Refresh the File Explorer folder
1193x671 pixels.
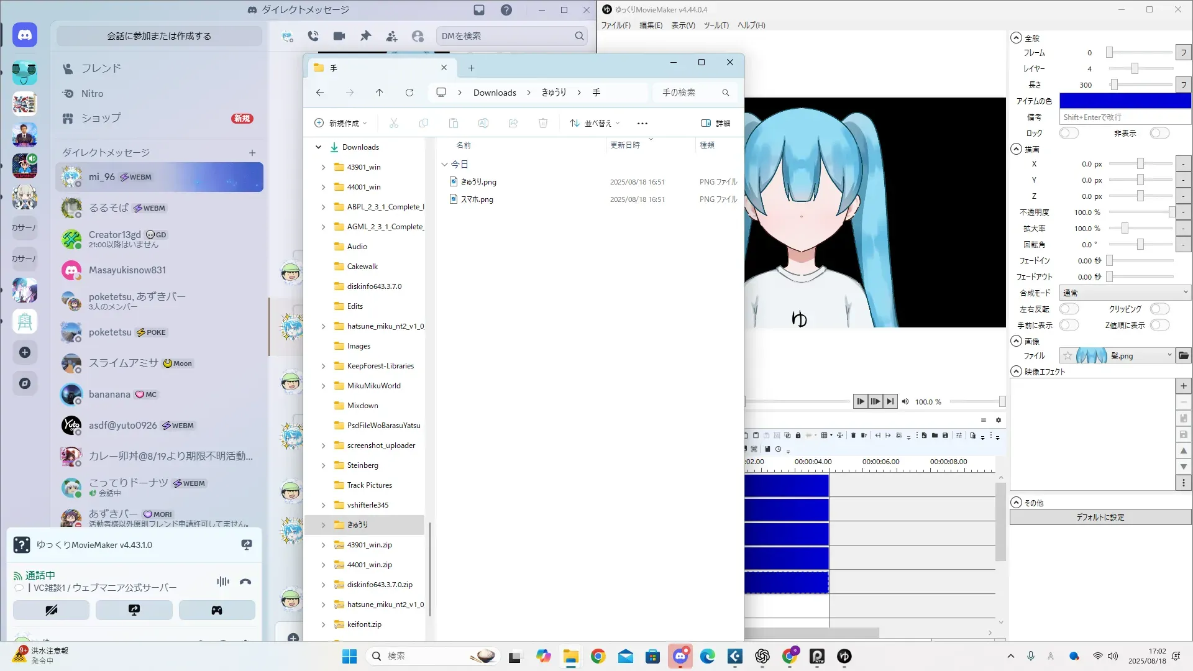coord(409,93)
